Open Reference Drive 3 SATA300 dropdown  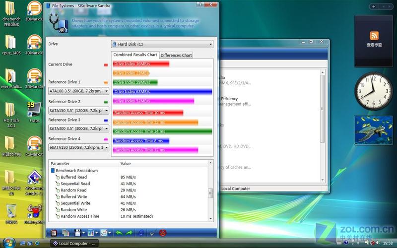click(x=79, y=128)
